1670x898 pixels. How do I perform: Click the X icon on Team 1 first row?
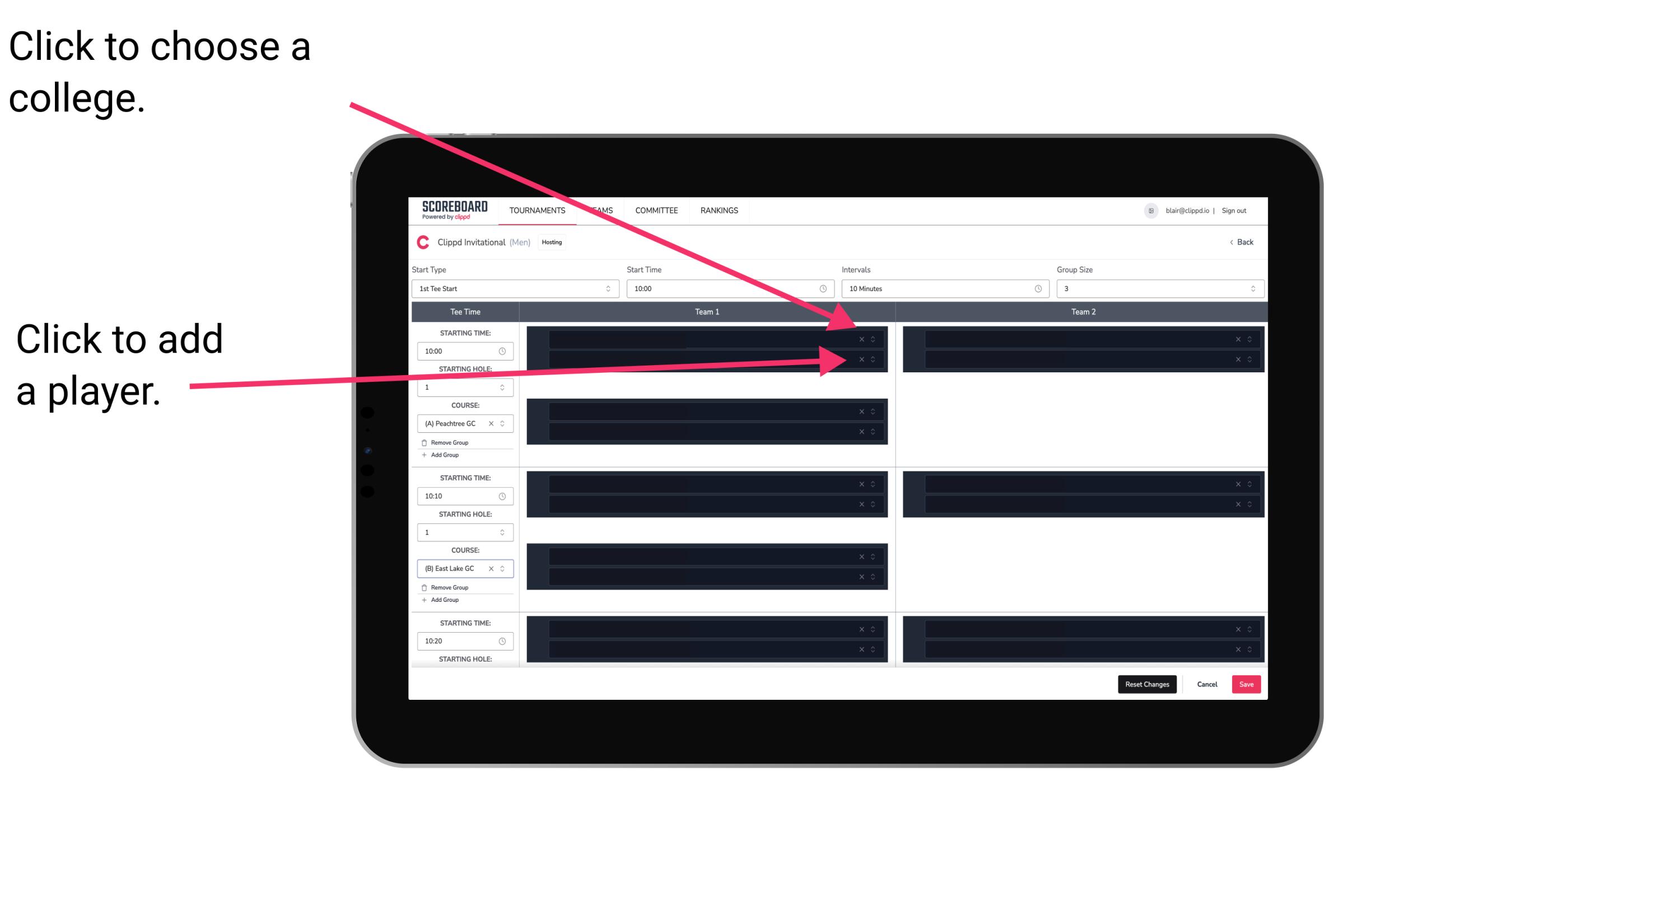(861, 339)
